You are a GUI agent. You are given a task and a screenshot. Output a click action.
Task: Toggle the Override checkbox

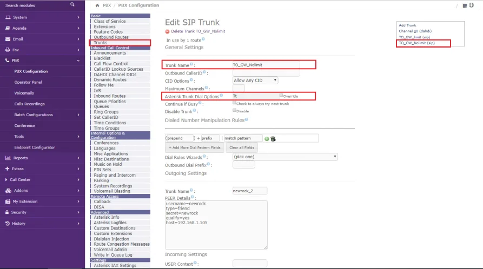click(x=281, y=96)
